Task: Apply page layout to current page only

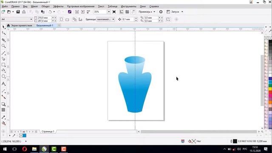Action: click(80, 19)
